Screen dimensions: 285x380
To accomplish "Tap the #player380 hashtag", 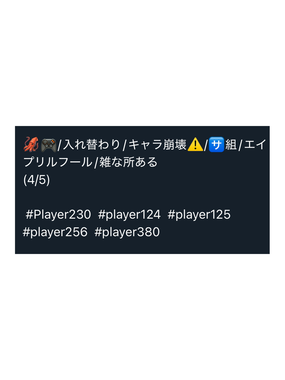I will (127, 232).
